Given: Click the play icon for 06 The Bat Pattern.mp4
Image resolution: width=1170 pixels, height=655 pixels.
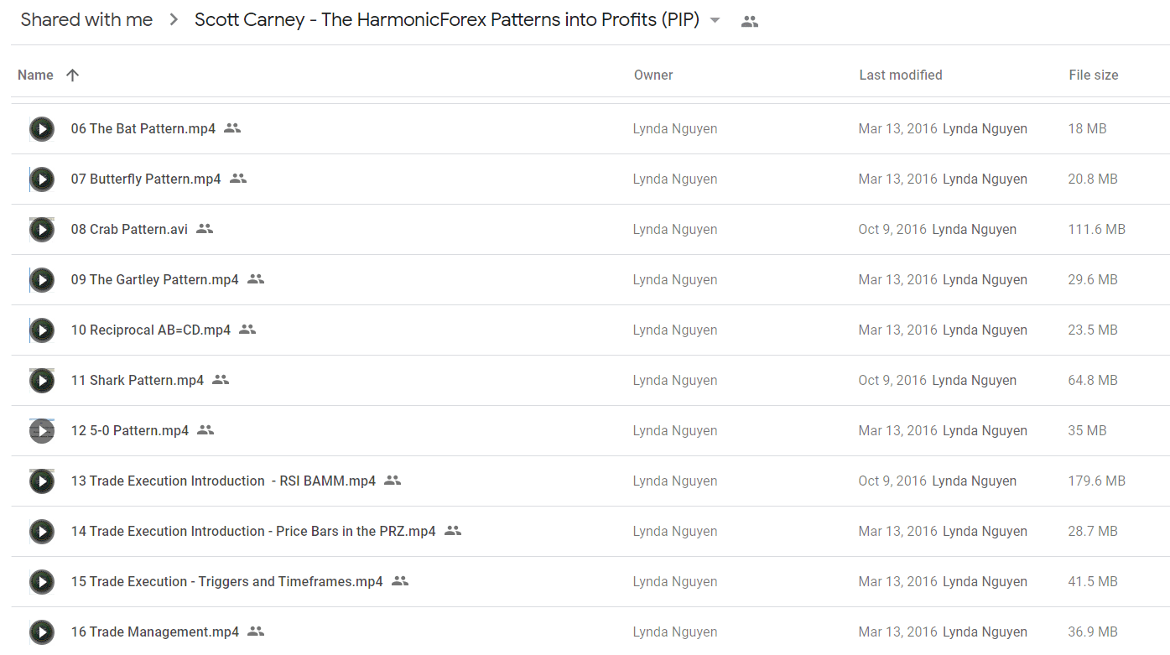Looking at the screenshot, I should coord(42,128).
